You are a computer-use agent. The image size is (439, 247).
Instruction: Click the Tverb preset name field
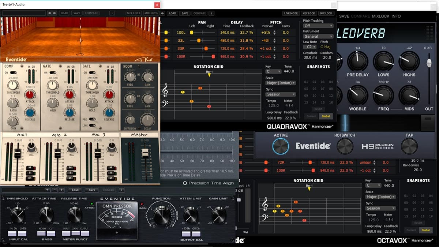pyautogui.click(x=24, y=13)
